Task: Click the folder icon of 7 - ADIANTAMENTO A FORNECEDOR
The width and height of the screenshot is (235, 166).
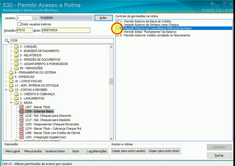Action: (16, 64)
